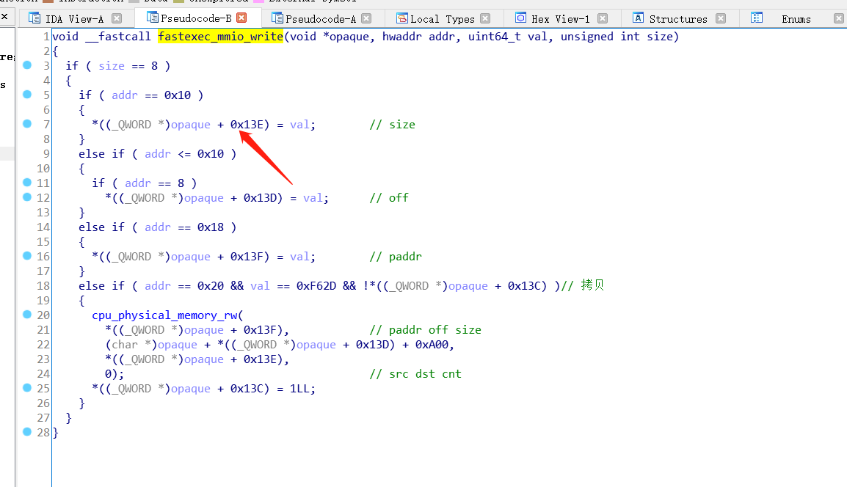The height and width of the screenshot is (487, 847).
Task: Close the Structures tab
Action: click(x=720, y=18)
